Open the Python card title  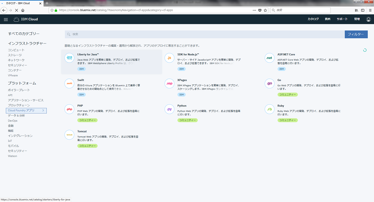(x=182, y=106)
